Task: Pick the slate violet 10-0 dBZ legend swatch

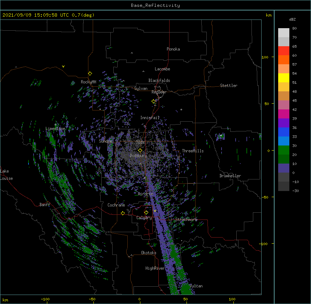Action: pos(284,168)
